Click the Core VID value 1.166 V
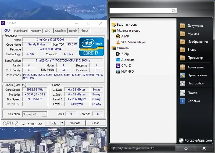 coord(69,54)
